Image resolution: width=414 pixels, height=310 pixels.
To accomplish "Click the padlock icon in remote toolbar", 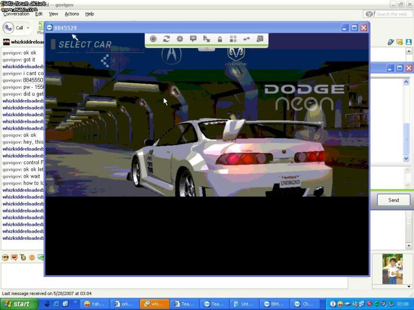I will [219, 39].
